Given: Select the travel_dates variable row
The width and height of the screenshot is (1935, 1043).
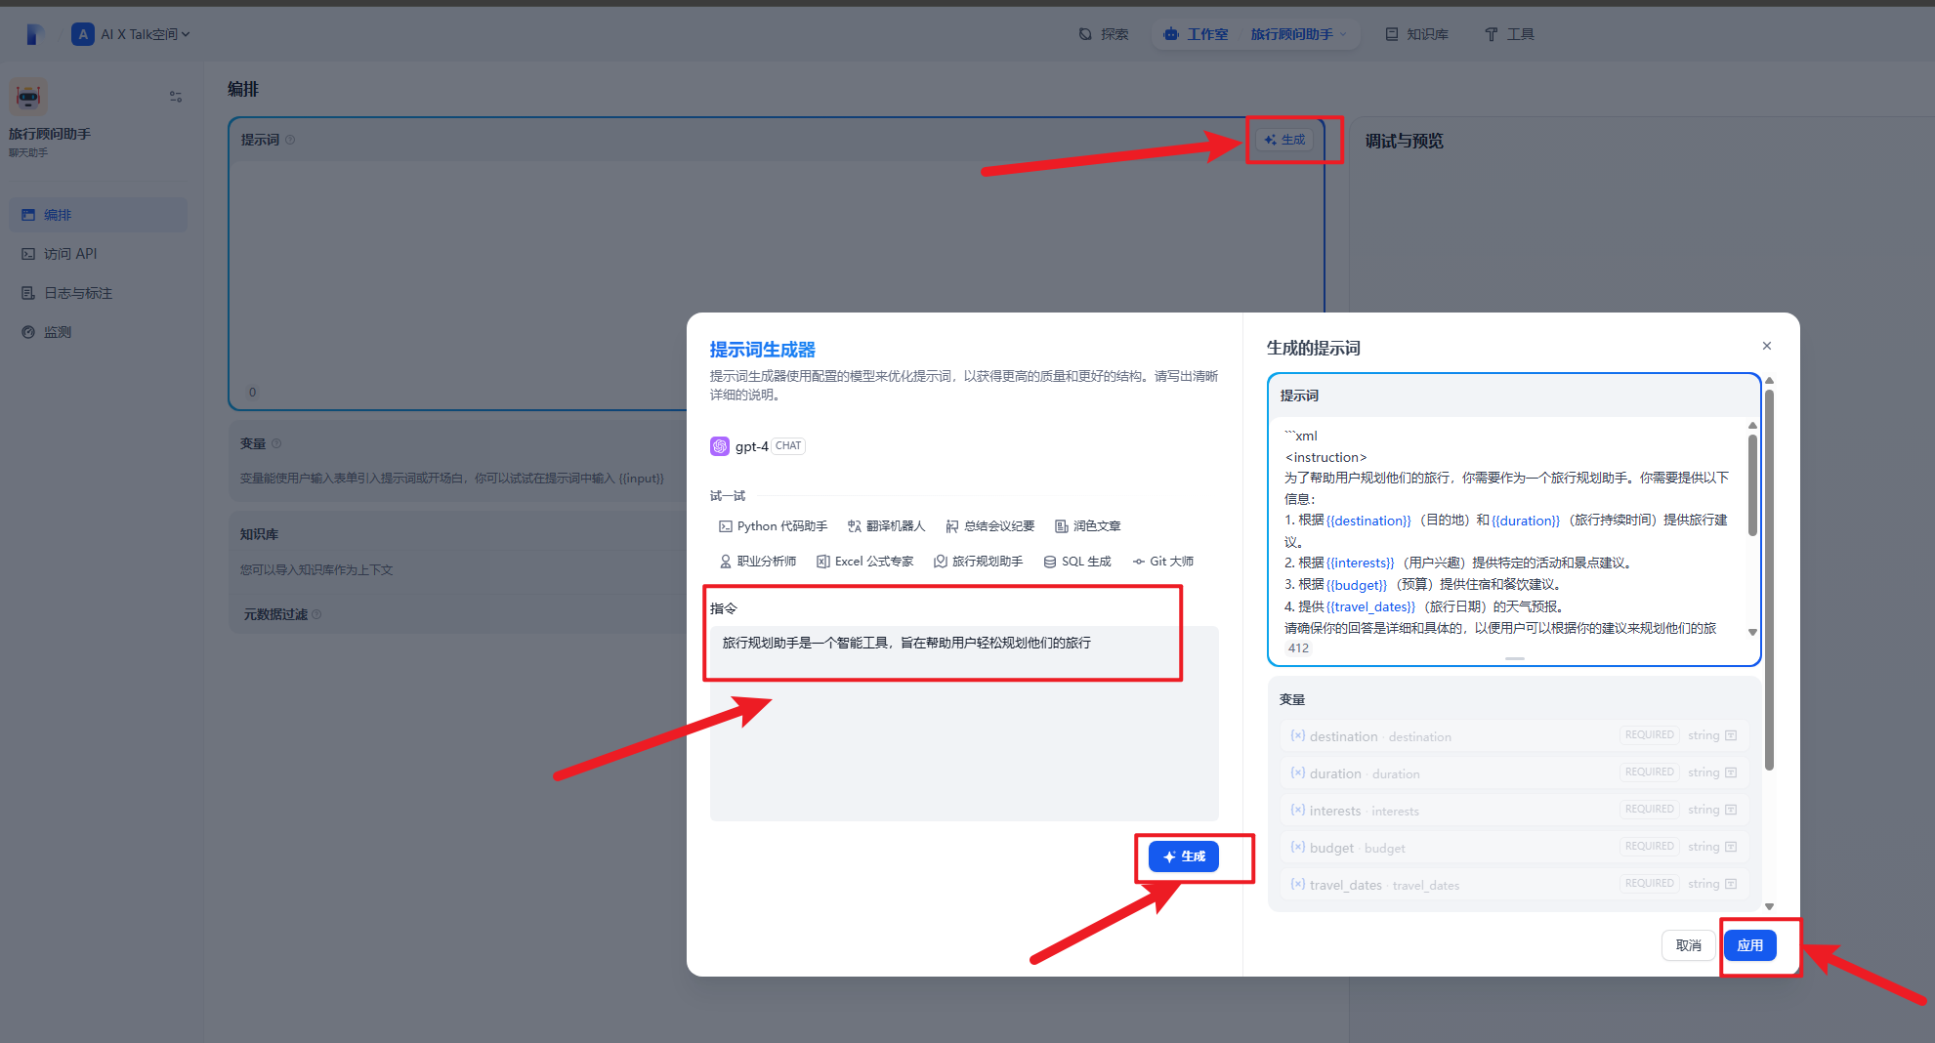Looking at the screenshot, I should coord(1513,884).
